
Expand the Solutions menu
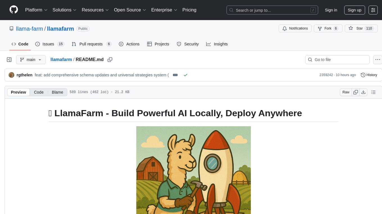click(x=65, y=10)
